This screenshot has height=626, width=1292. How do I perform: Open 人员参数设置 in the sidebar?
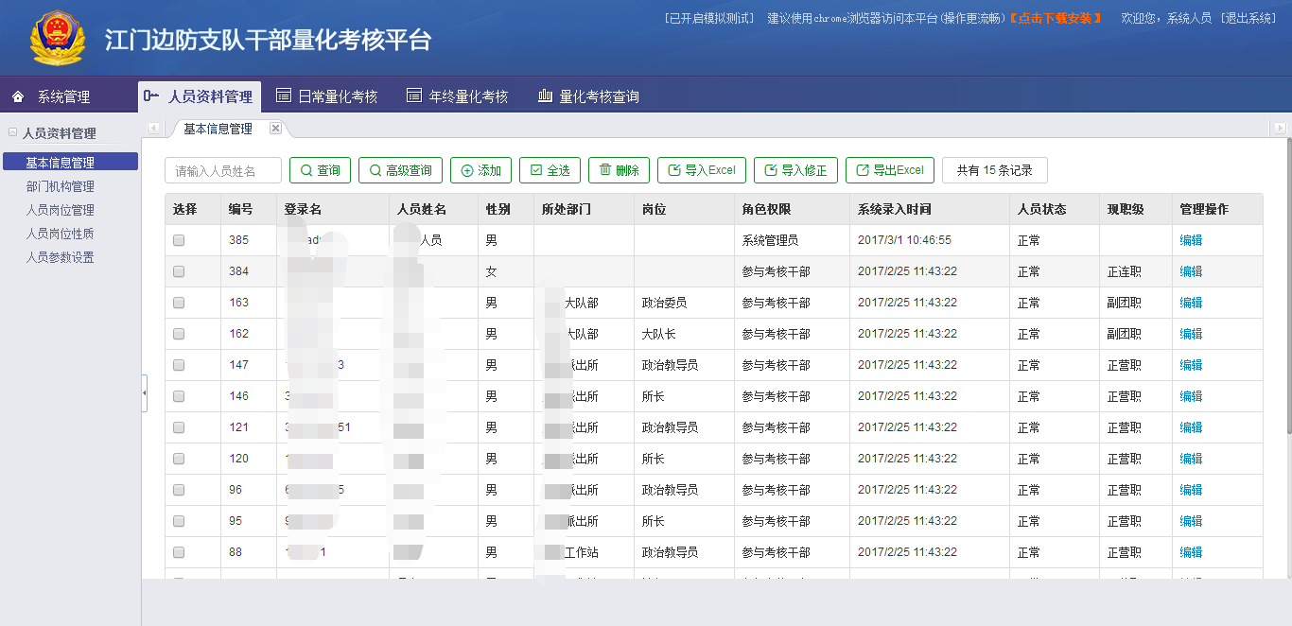tap(61, 257)
